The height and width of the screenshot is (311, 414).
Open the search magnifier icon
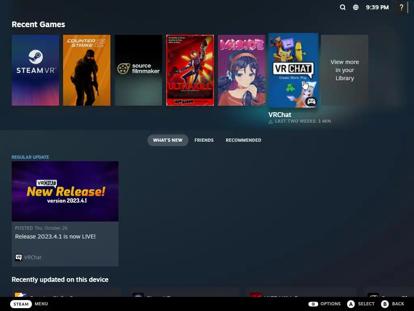[342, 7]
